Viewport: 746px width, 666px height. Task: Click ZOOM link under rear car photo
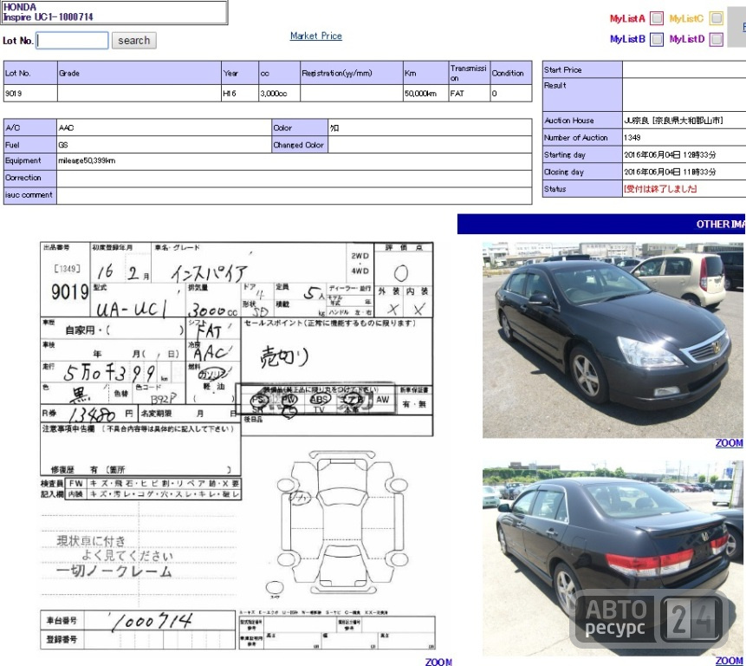(x=729, y=661)
